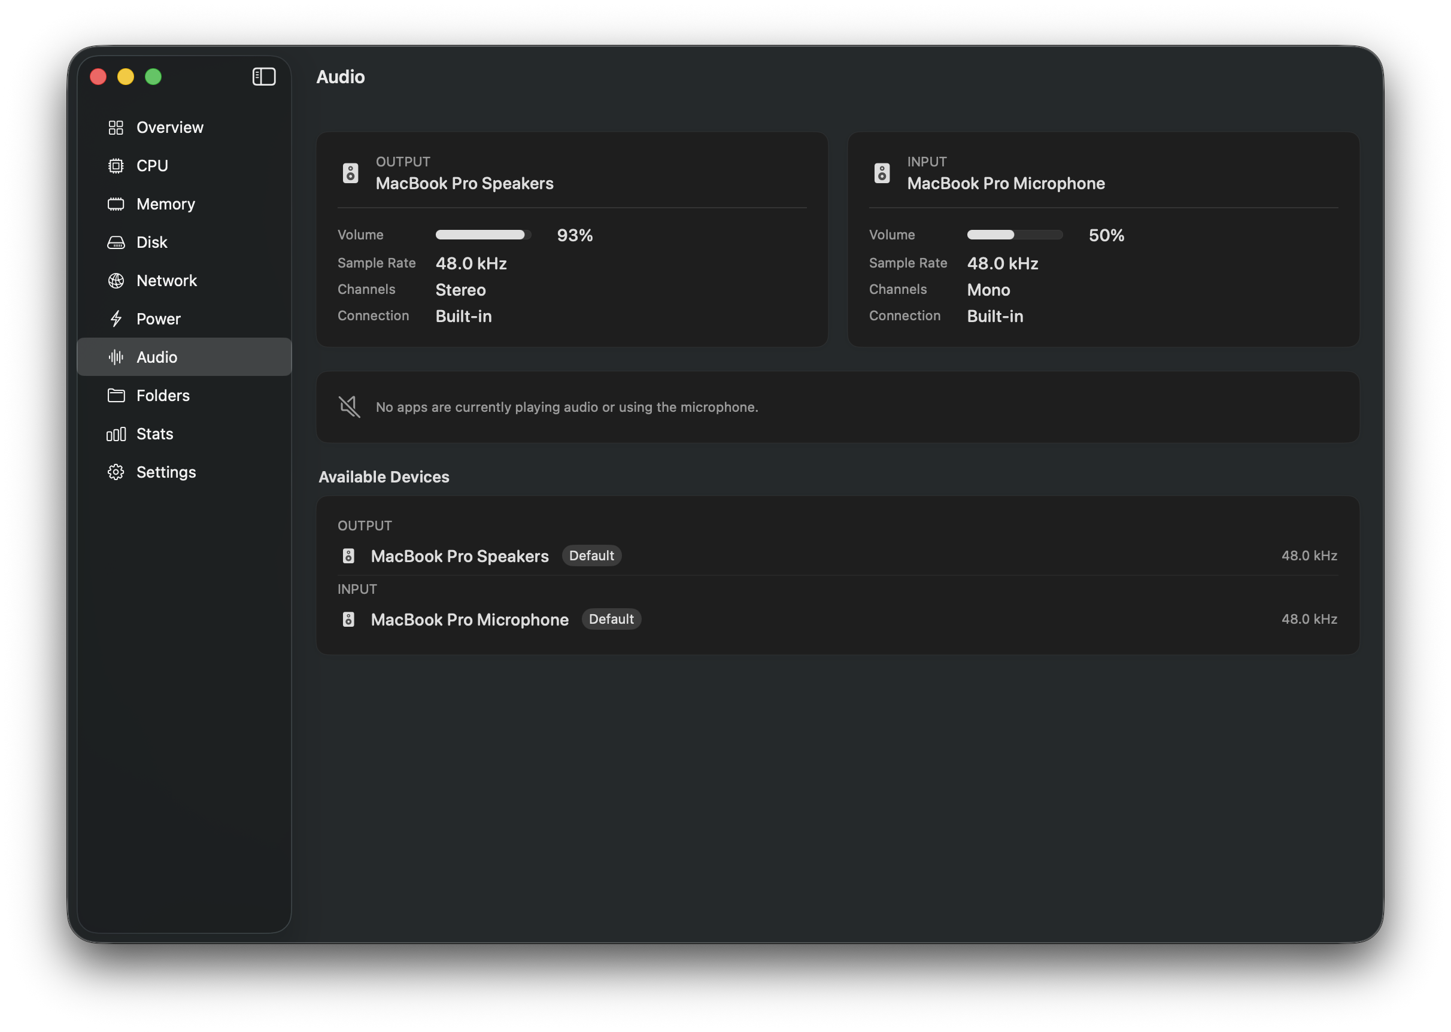Select the Audio sidebar item
This screenshot has height=1032, width=1451.
coord(184,357)
